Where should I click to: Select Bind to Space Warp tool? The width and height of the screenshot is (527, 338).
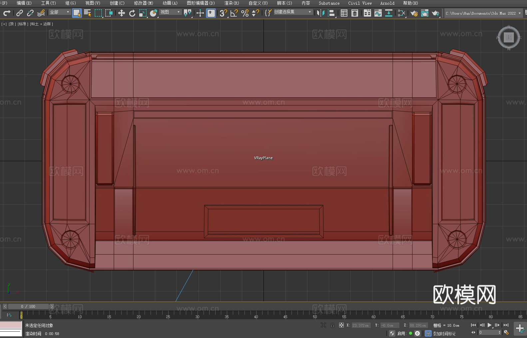(41, 13)
